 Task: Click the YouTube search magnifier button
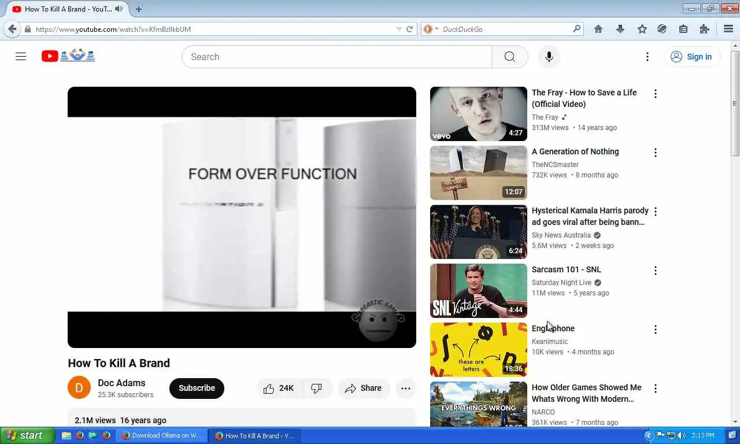pyautogui.click(x=509, y=57)
